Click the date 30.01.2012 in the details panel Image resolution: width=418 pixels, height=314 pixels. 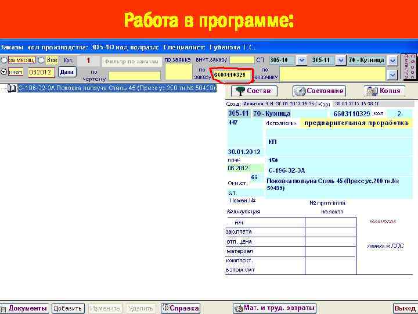(x=244, y=152)
